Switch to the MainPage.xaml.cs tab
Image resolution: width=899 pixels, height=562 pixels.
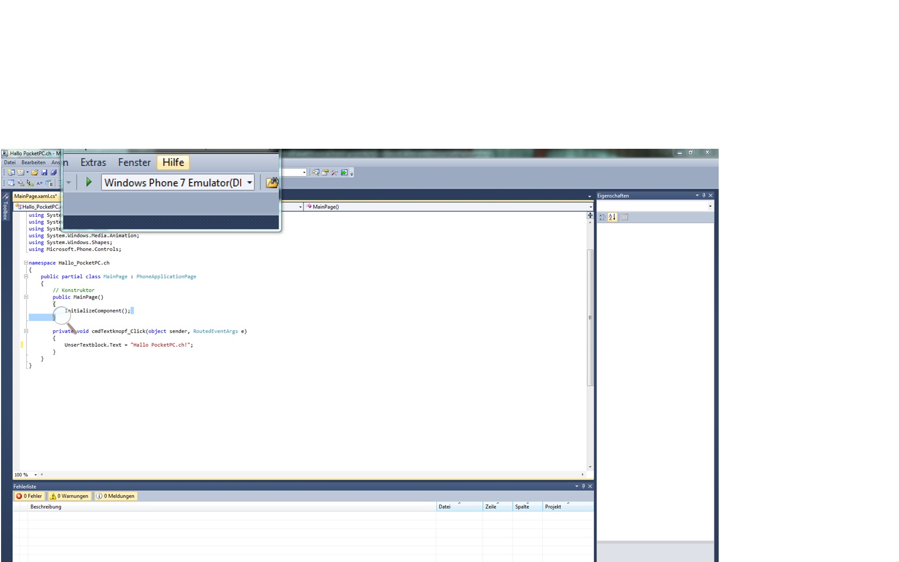tap(35, 196)
